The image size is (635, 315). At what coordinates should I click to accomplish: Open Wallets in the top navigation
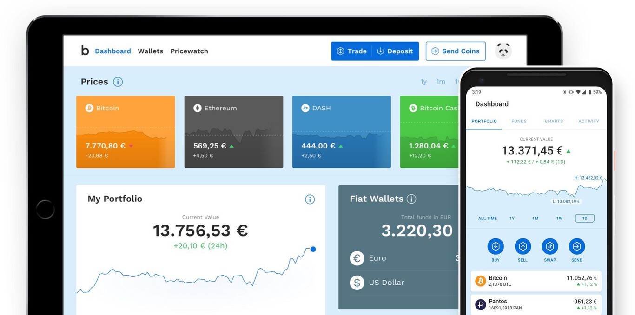[150, 51]
